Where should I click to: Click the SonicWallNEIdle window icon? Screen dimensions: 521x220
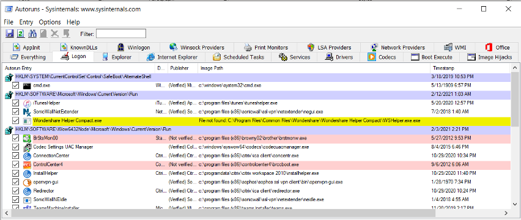27,200
